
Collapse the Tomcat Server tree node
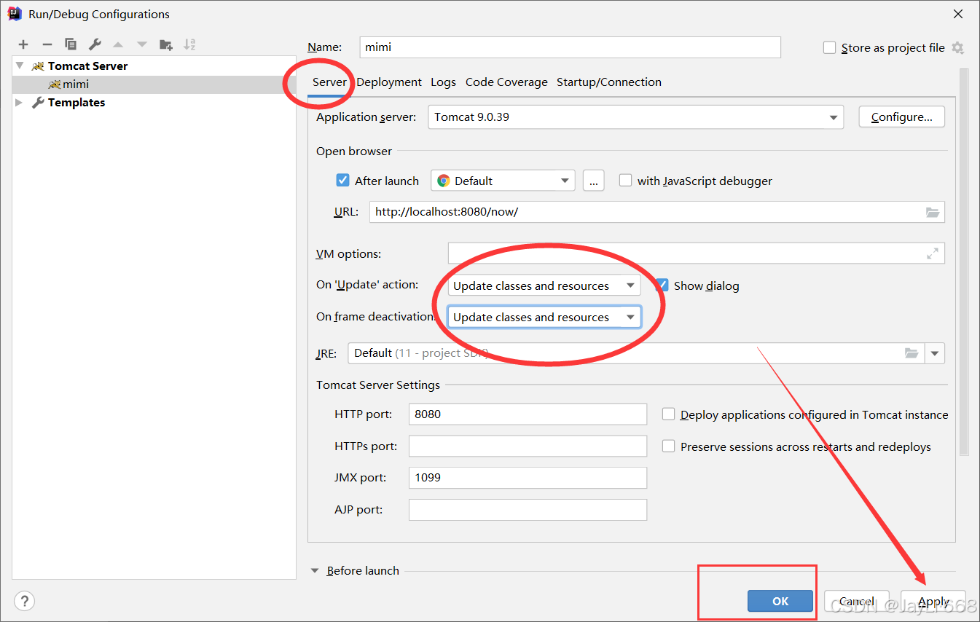point(20,66)
